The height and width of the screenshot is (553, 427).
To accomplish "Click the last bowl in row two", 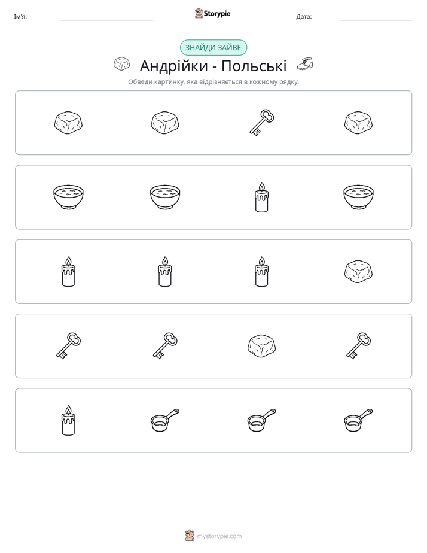I will (358, 197).
